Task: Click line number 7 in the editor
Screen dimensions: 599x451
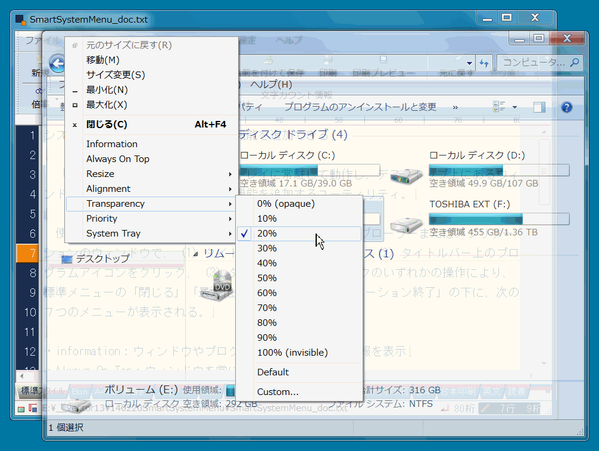Action: click(x=27, y=253)
